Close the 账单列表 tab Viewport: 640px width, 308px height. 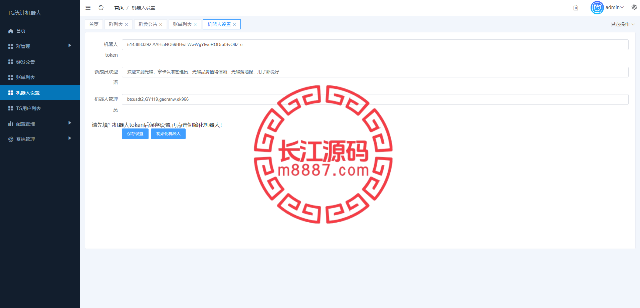[195, 25]
